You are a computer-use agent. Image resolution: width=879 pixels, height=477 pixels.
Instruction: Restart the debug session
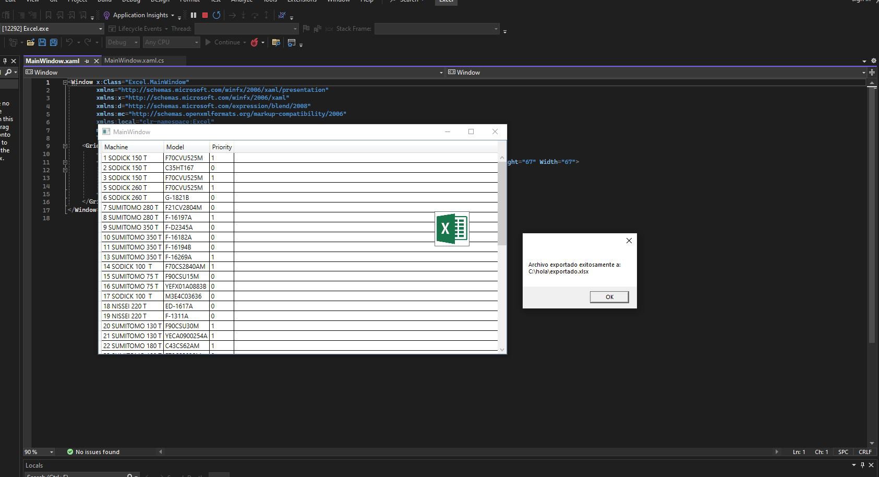216,15
